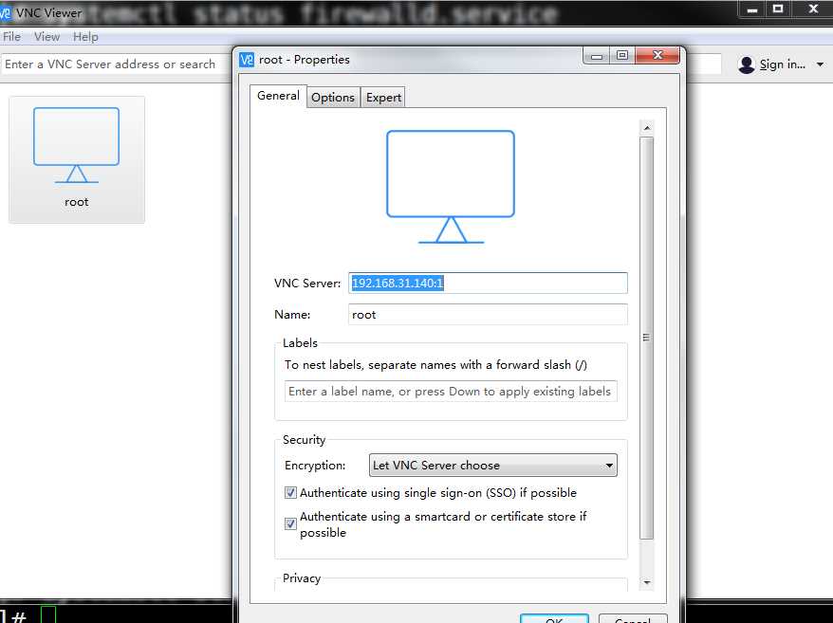
Task: Click the properties dialog scrollbar thumb
Action: point(646,338)
